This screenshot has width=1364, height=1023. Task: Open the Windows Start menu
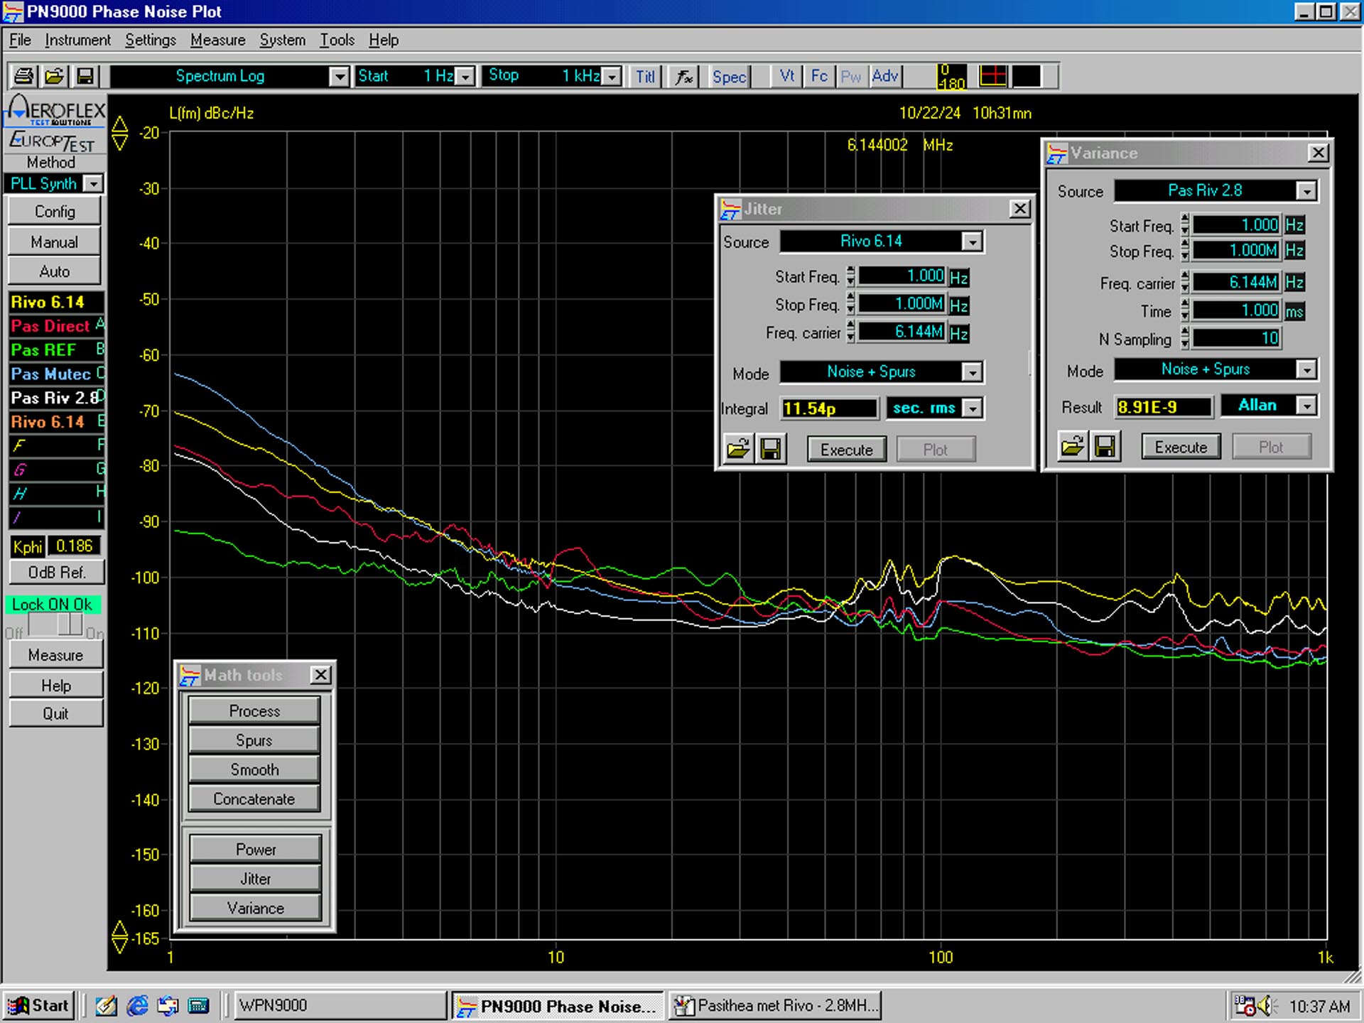click(38, 1005)
